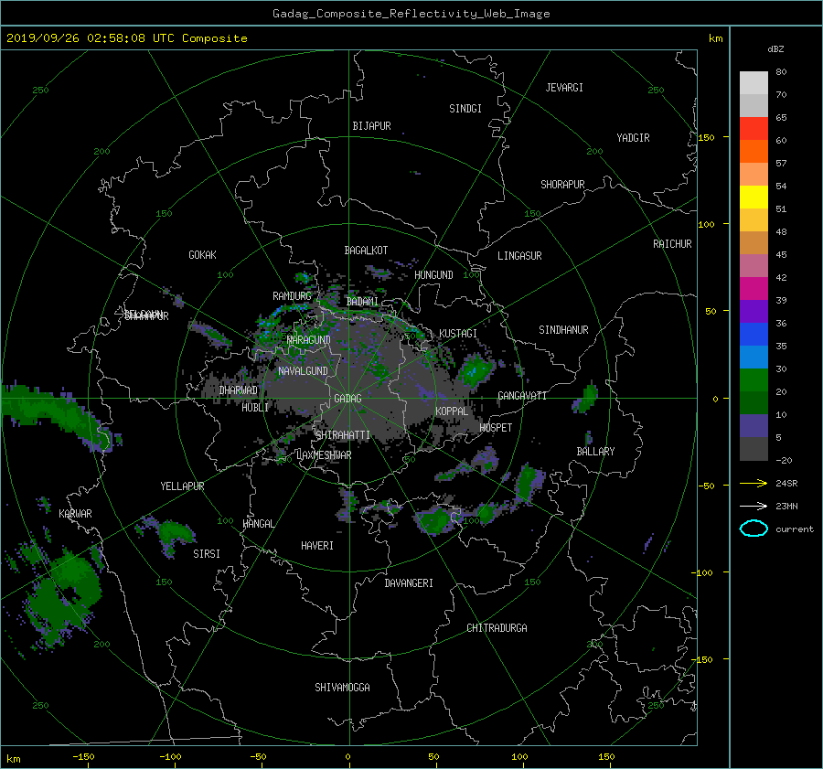Click the 23MN white arrow legend icon
The height and width of the screenshot is (769, 823).
(x=754, y=506)
